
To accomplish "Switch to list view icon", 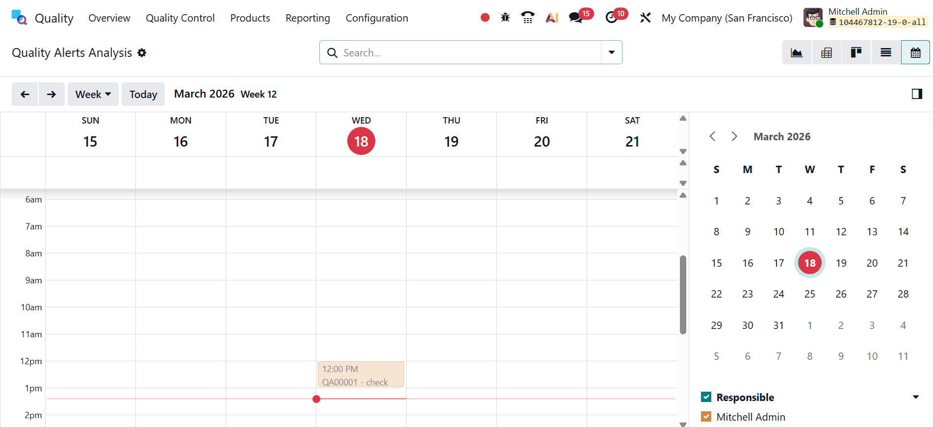I will point(885,52).
